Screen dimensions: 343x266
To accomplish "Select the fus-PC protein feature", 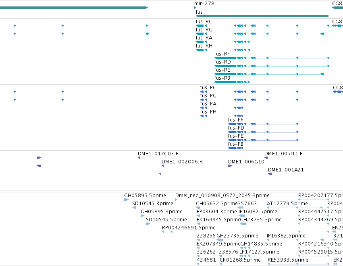I will click(x=249, y=92).
